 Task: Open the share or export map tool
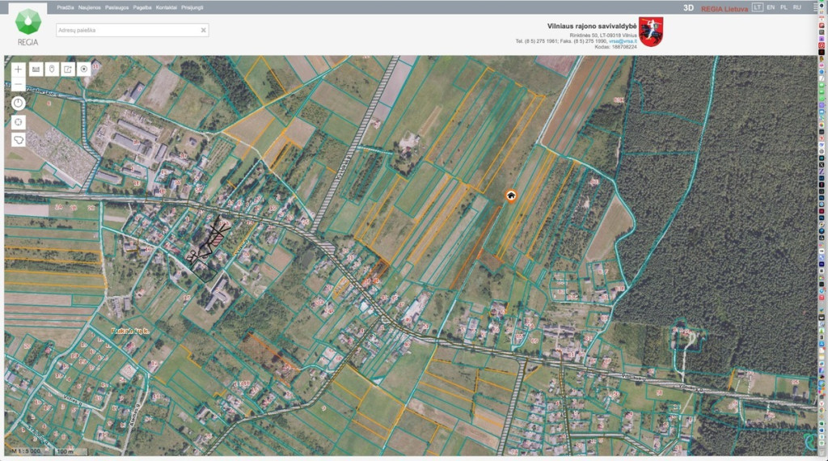coord(68,70)
